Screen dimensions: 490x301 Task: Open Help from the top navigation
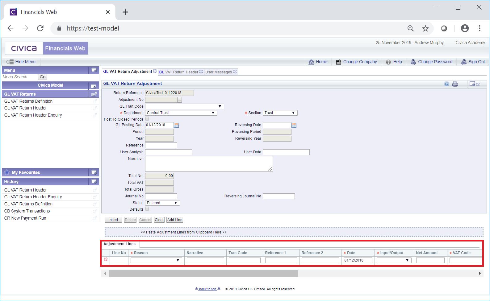click(x=394, y=62)
